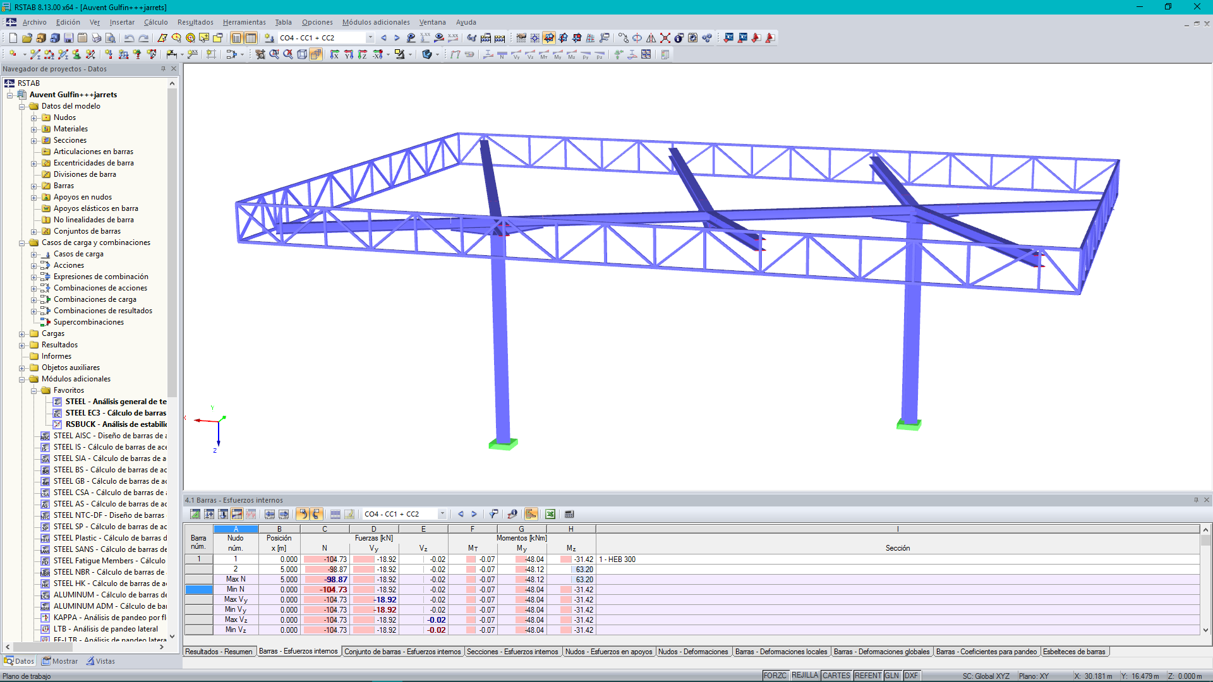
Task: Click the Undo arrow icon
Action: coord(129,38)
